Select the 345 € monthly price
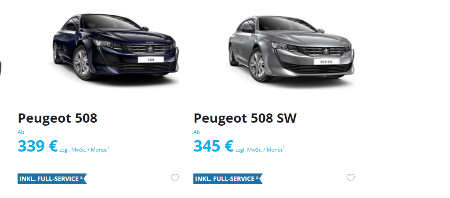Screen dimensions: 450x198 tap(214, 146)
